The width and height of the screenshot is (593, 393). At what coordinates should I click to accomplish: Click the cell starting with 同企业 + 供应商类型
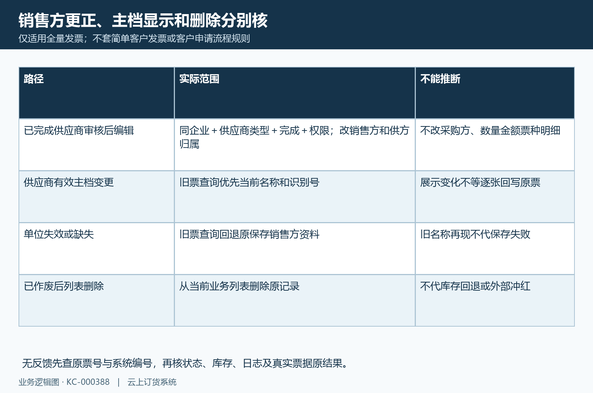pyautogui.click(x=295, y=145)
